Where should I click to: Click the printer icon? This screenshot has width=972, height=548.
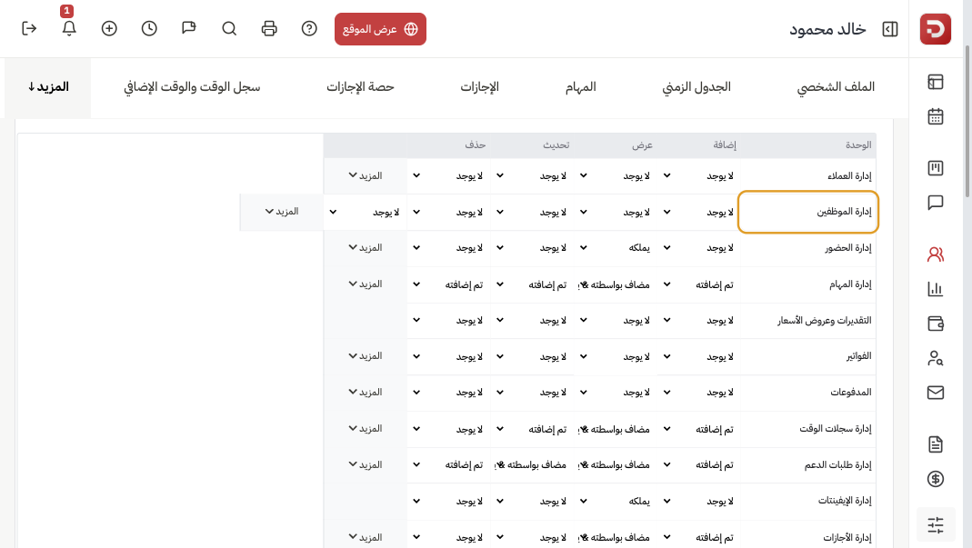(x=269, y=28)
